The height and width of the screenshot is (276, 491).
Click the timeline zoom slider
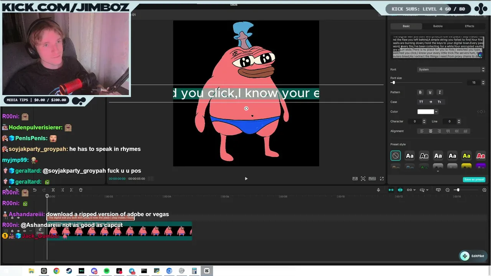pos(466,190)
